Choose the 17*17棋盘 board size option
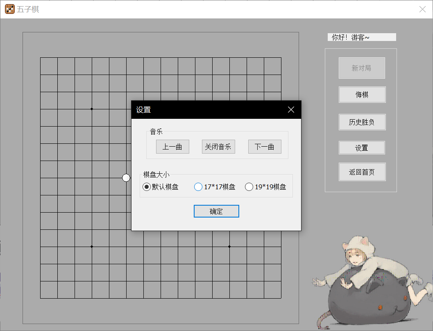The height and width of the screenshot is (331, 433). pyautogui.click(x=215, y=187)
